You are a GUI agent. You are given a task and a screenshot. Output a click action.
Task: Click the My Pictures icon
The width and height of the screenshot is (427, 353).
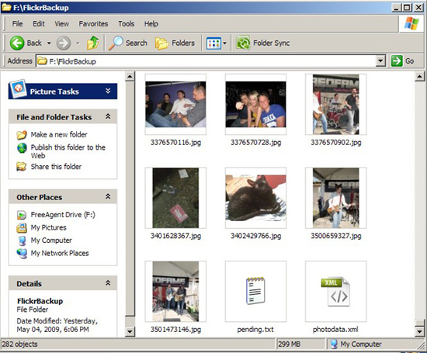22,228
